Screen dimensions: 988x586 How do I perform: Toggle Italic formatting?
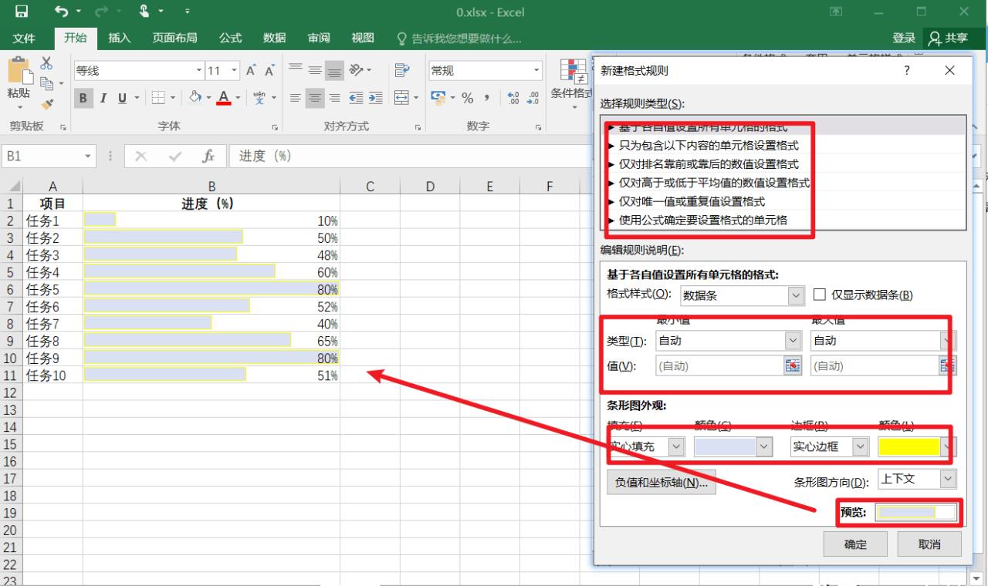(x=103, y=98)
